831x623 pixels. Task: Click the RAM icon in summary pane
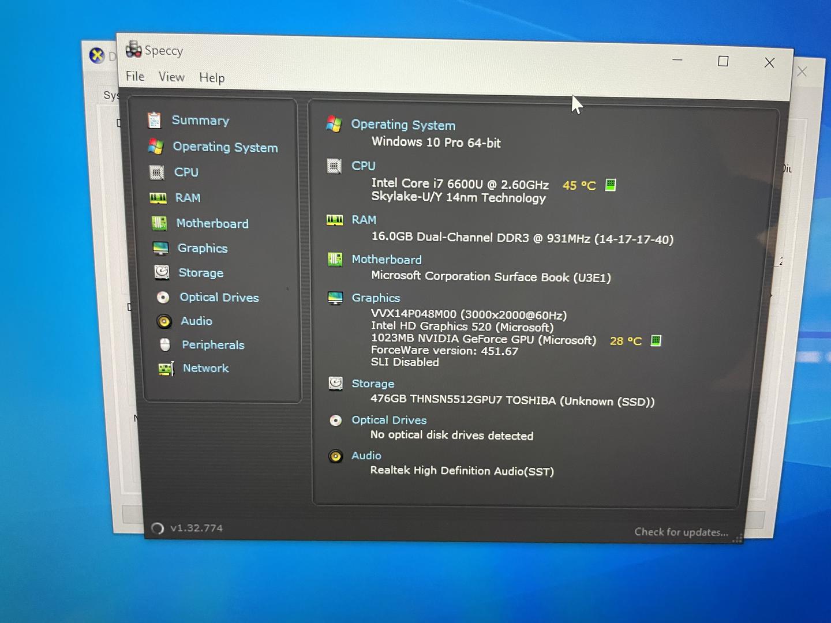tap(335, 220)
